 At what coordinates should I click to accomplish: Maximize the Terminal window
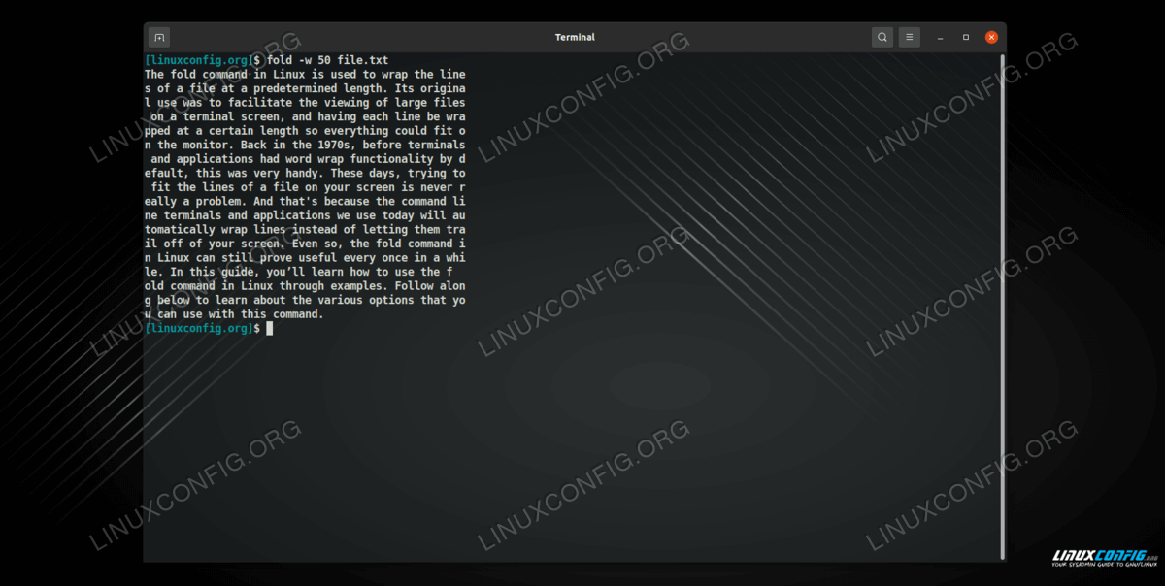click(x=965, y=37)
